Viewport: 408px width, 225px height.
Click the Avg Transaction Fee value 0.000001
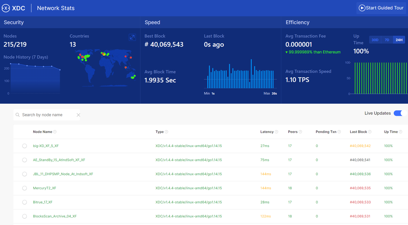pos(298,44)
